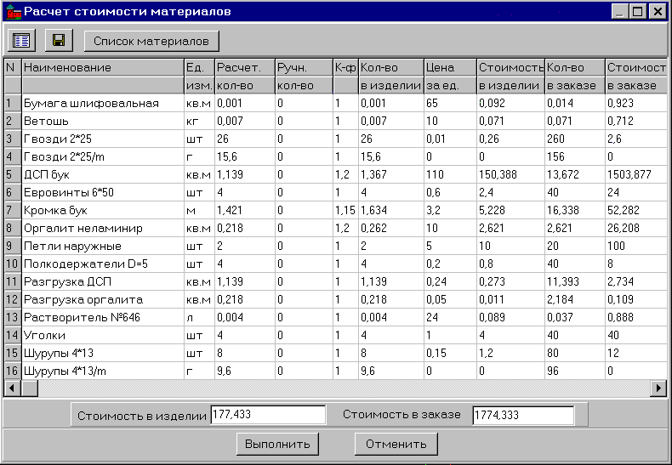Click the price 24 of Растворитель №646
Image resolution: width=672 pixels, height=465 pixels.
pos(450,317)
